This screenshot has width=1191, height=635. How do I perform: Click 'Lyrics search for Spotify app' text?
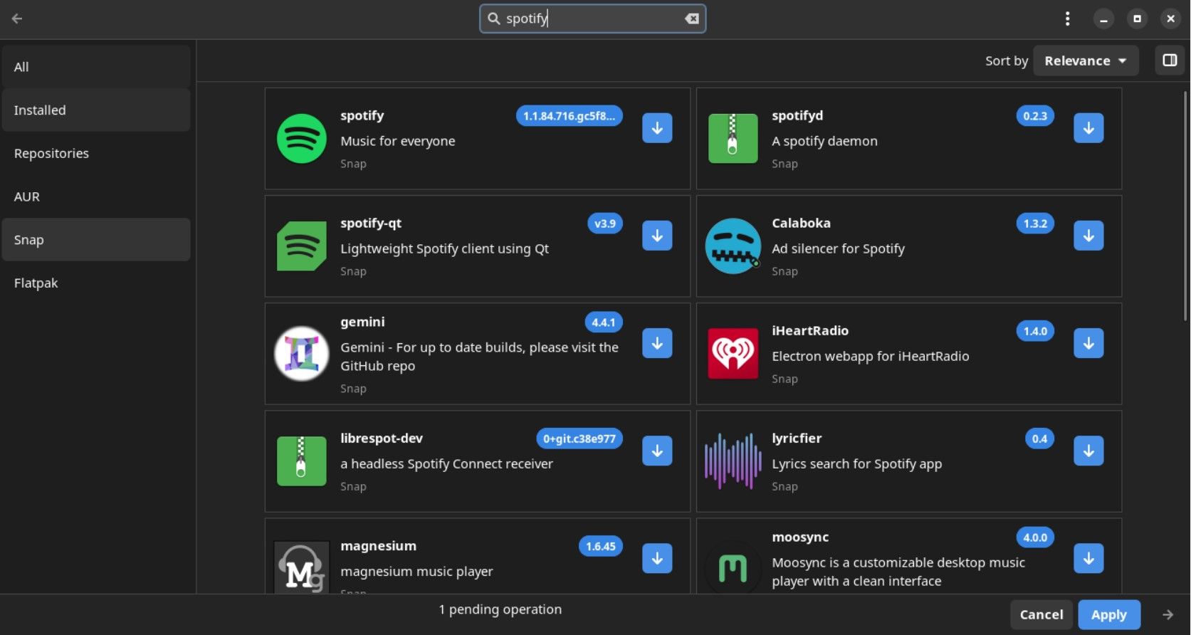coord(857,463)
